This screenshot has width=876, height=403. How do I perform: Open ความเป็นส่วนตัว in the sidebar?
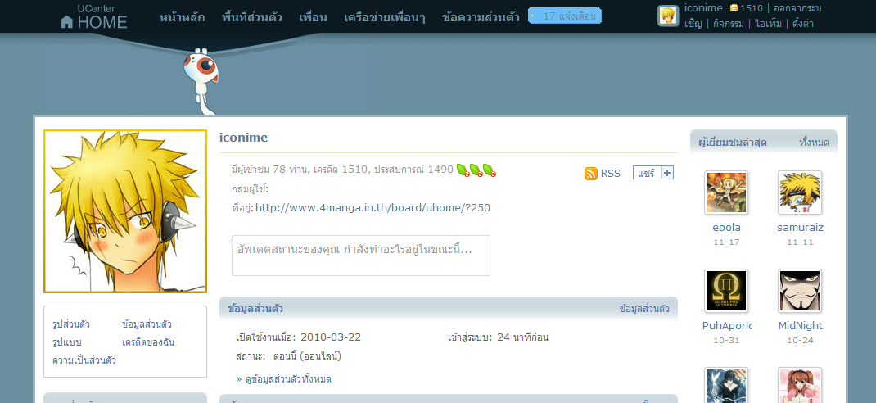coord(84,360)
